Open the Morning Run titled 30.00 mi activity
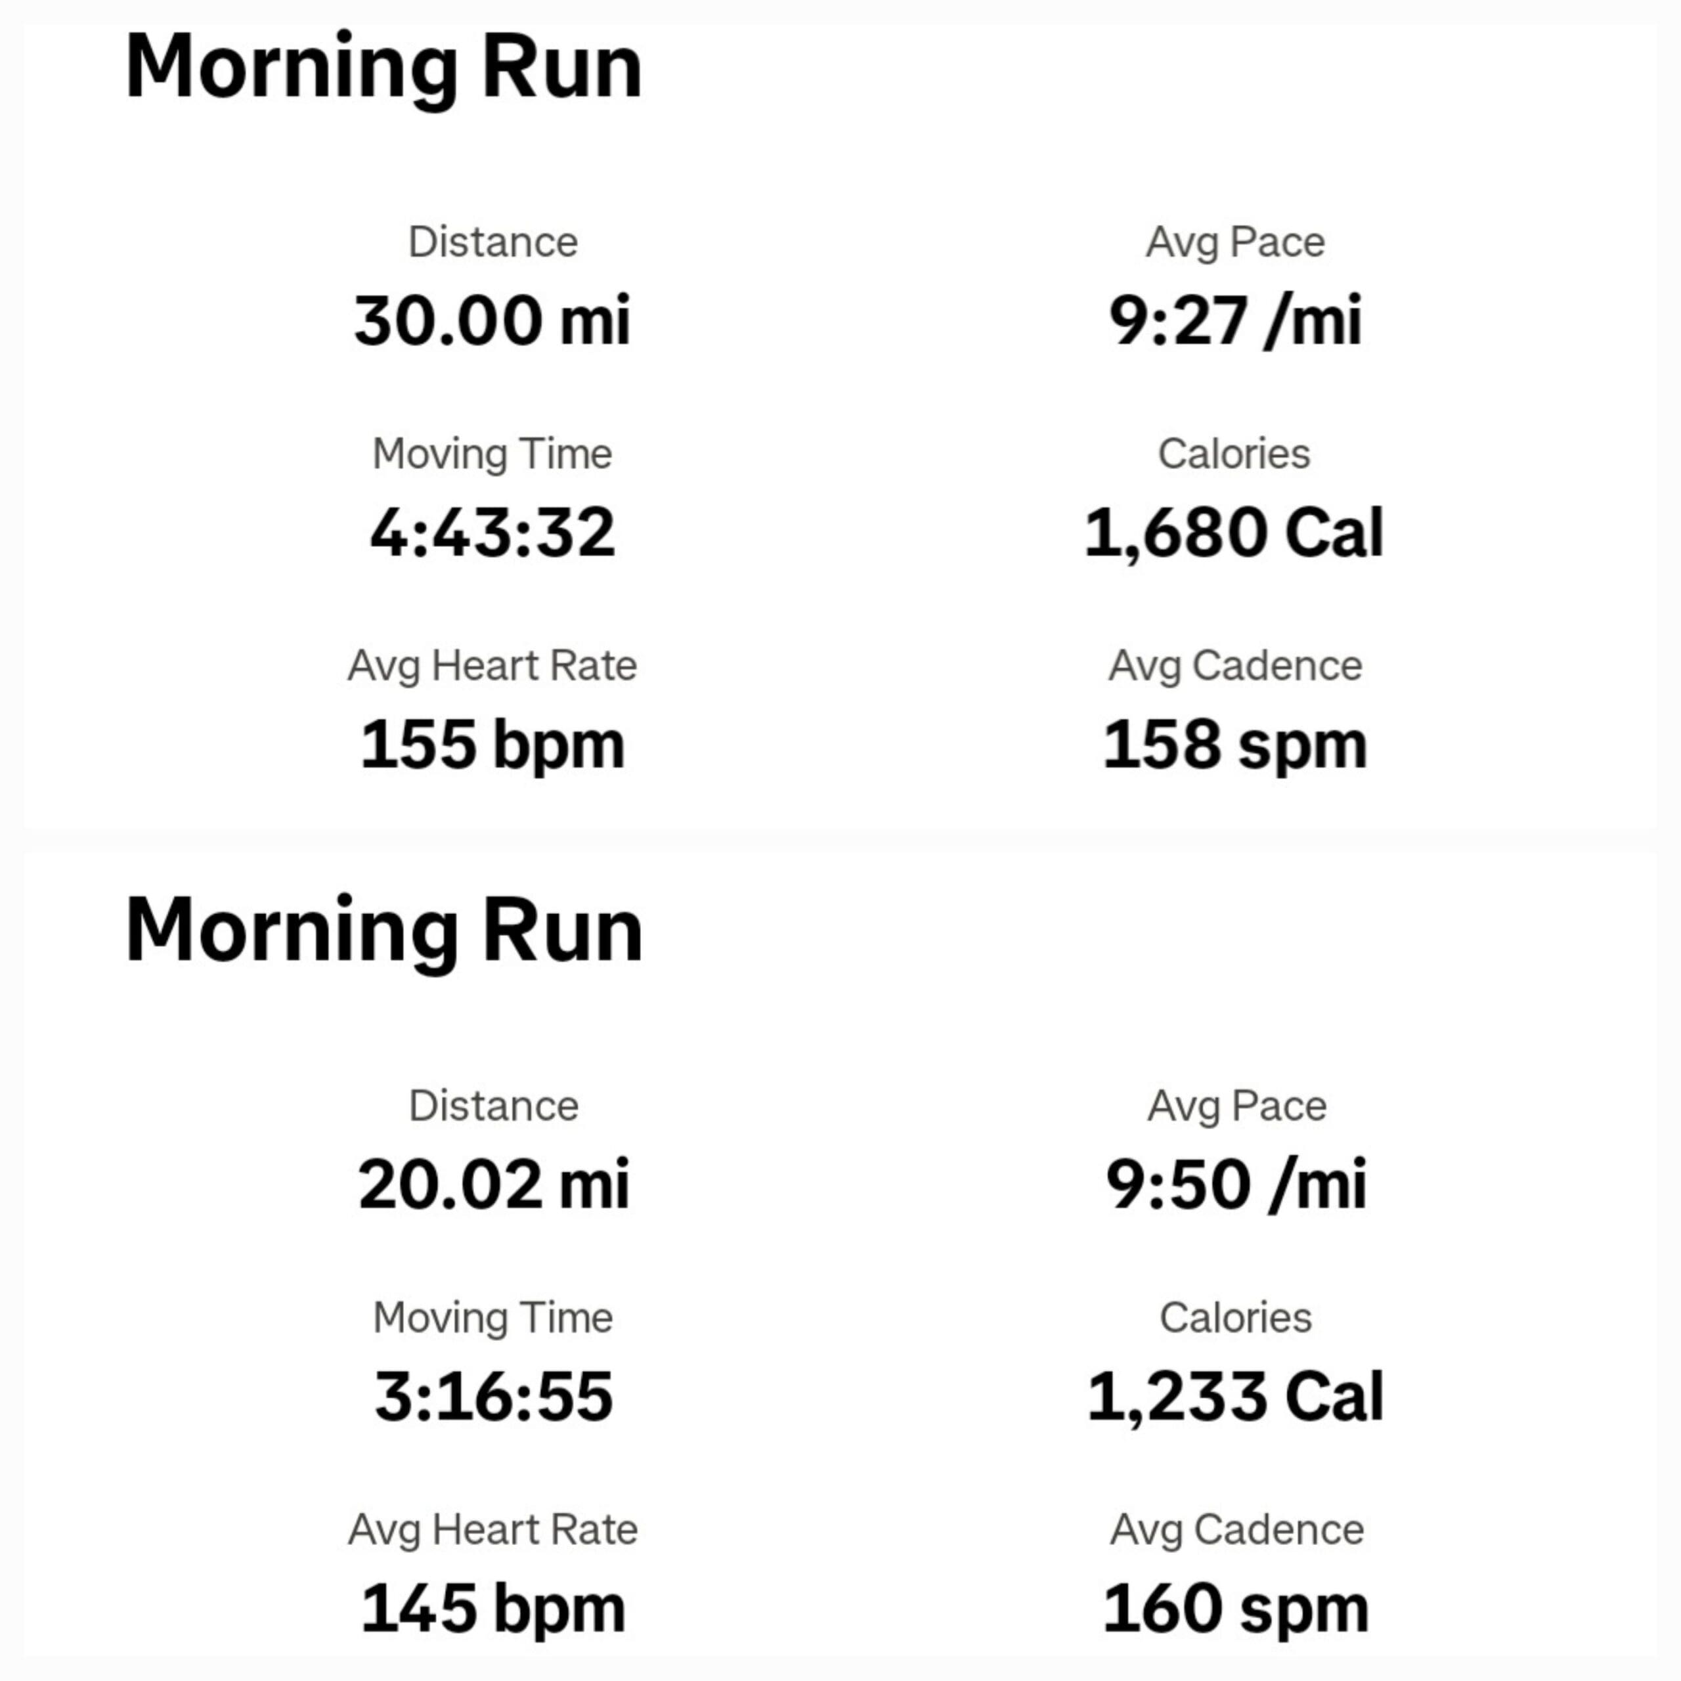1681x1681 pixels. pos(383,68)
